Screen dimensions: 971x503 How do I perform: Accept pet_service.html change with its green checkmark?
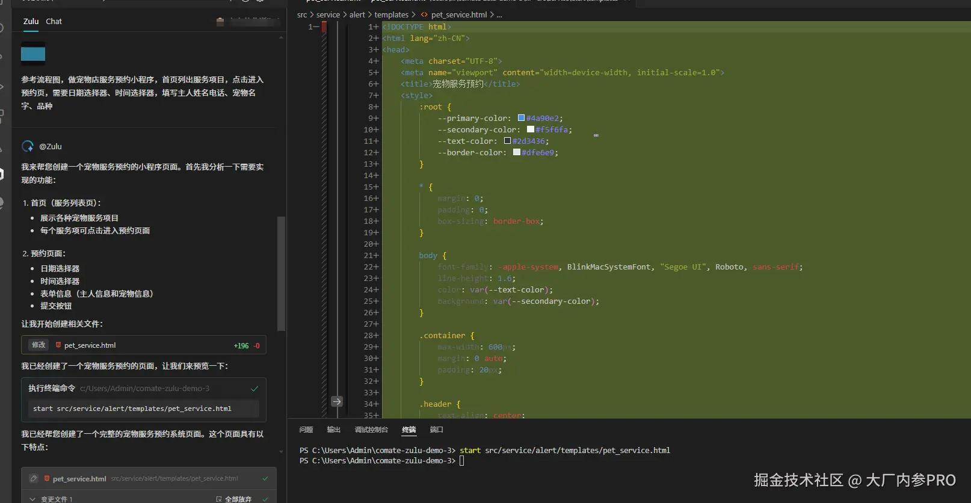point(265,478)
